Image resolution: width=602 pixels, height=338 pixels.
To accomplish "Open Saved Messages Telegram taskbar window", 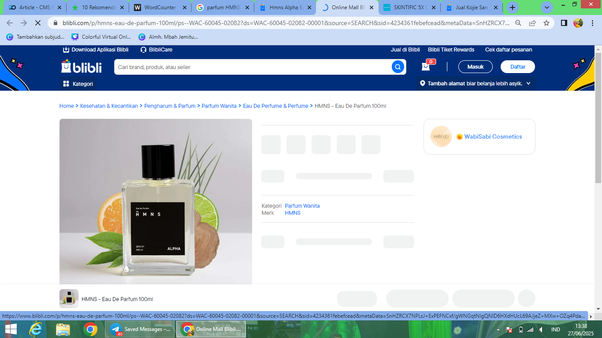I will [x=140, y=329].
